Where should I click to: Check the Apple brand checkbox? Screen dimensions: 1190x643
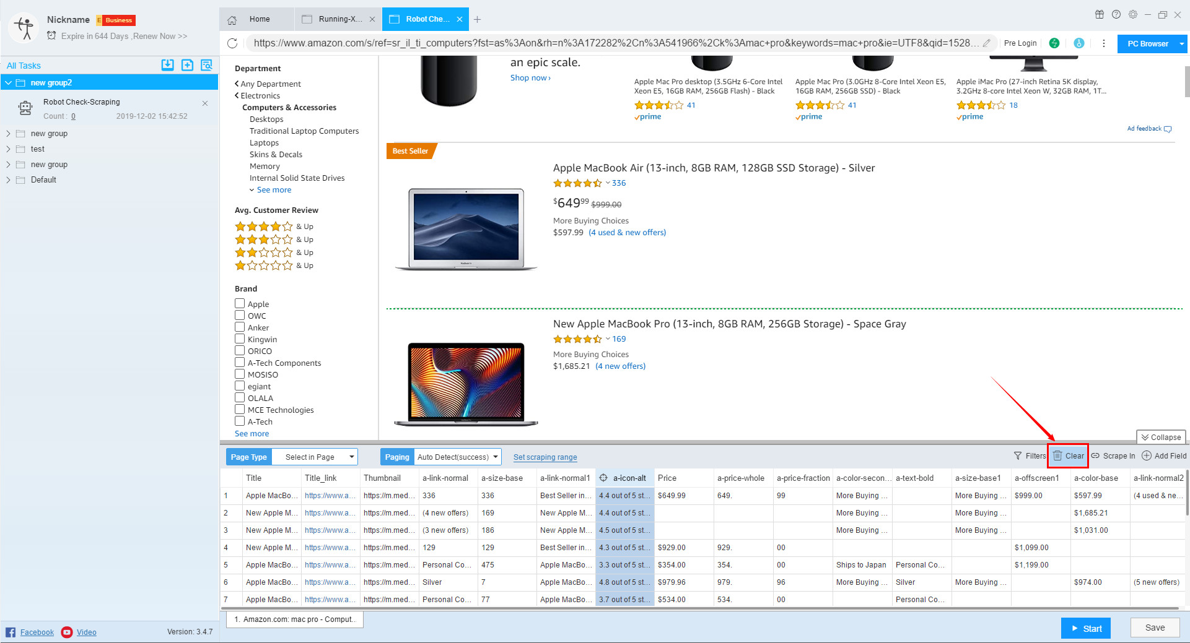(240, 303)
